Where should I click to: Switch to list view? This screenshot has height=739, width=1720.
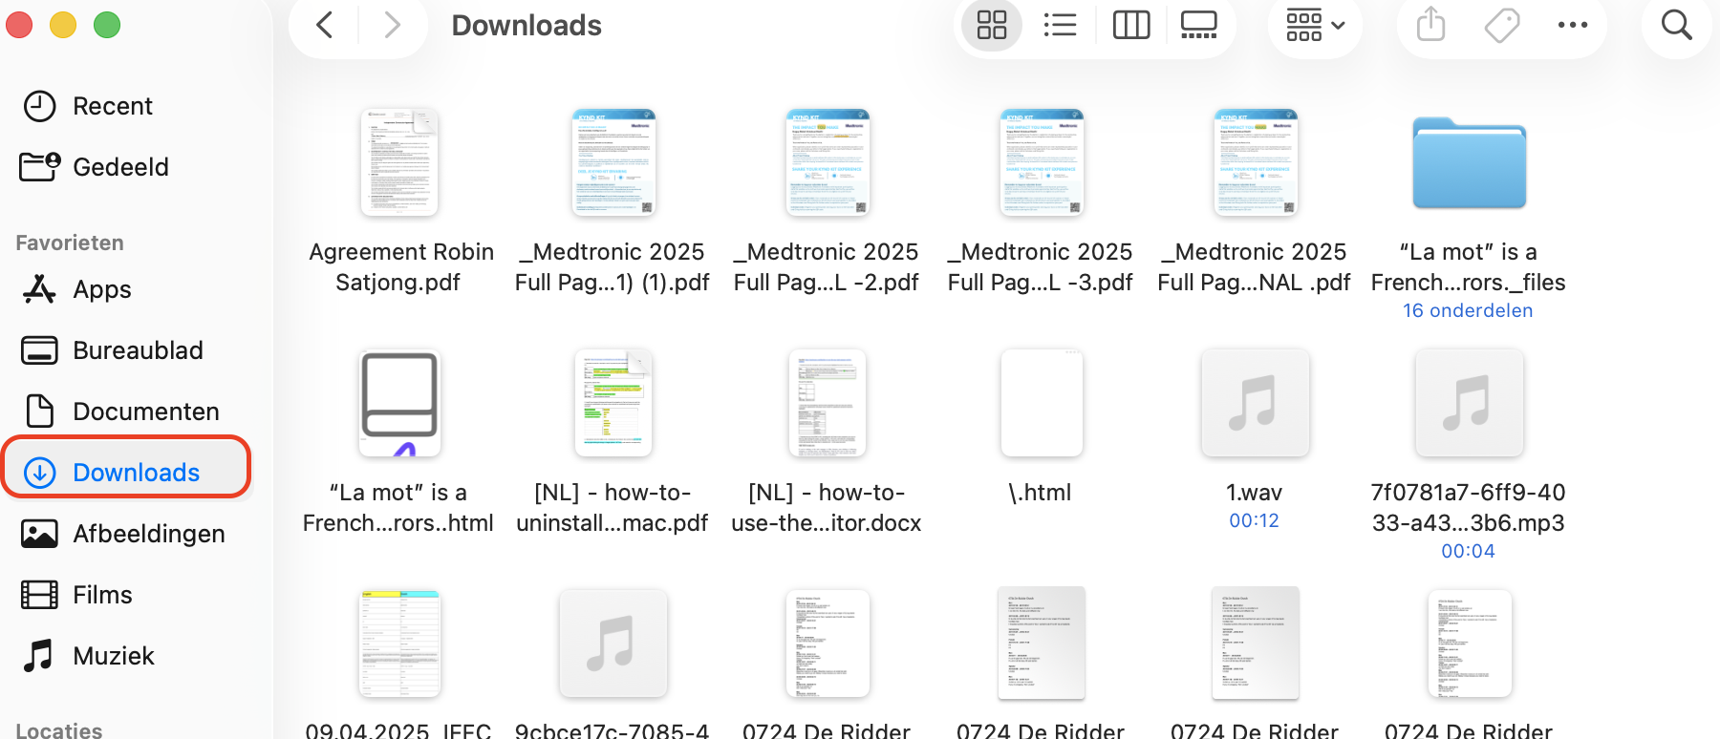1060,25
